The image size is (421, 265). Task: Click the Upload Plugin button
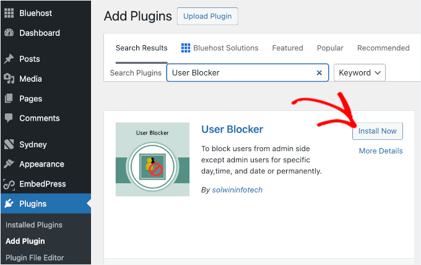(x=207, y=16)
